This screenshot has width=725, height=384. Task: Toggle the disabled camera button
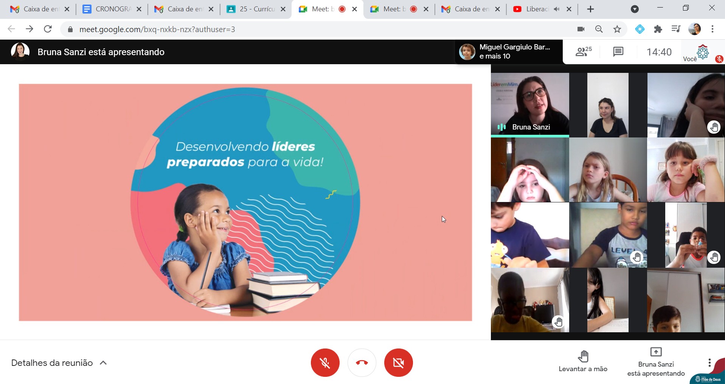pyautogui.click(x=398, y=362)
